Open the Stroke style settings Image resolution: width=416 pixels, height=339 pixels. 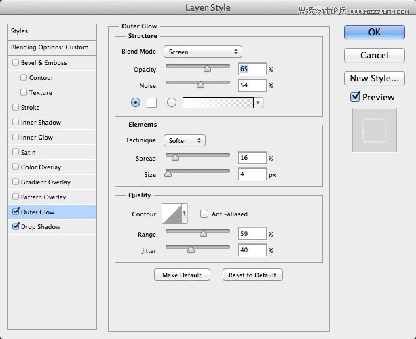(x=31, y=108)
